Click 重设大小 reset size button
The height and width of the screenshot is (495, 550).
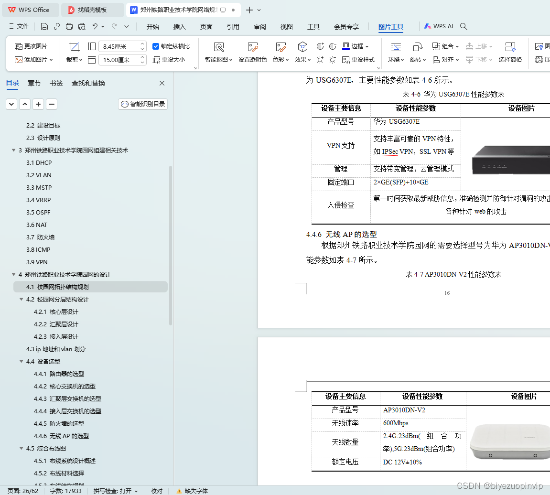pos(169,60)
